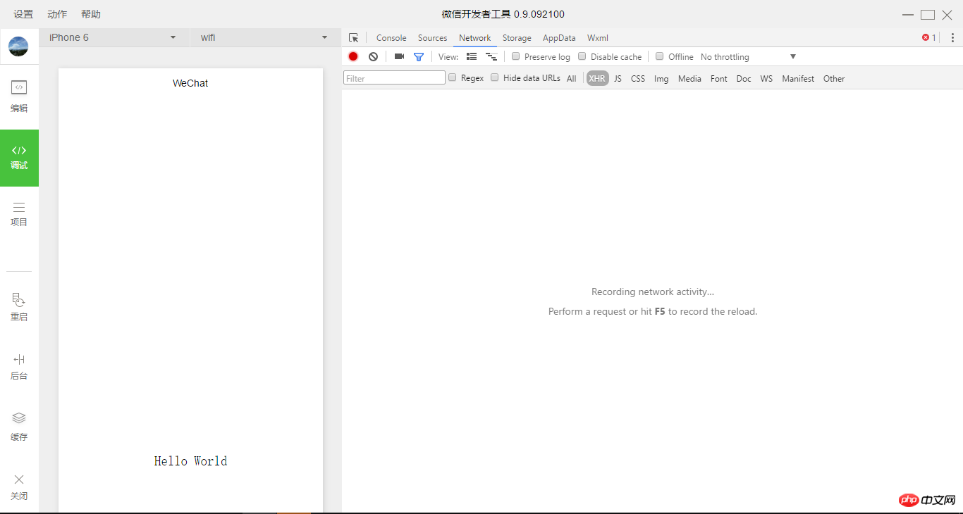This screenshot has width=963, height=514.
Task: Click the Recording network activity message
Action: click(653, 292)
